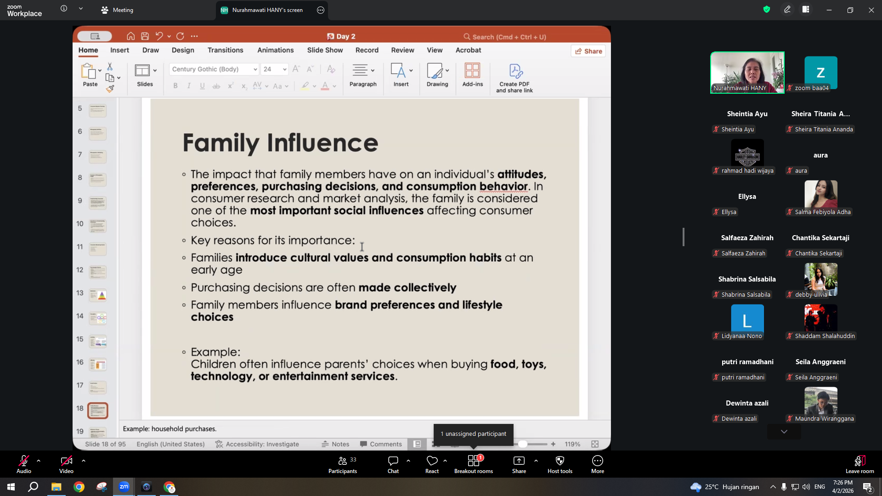Toggle Subscript formatting
The image size is (882, 496).
(x=244, y=86)
